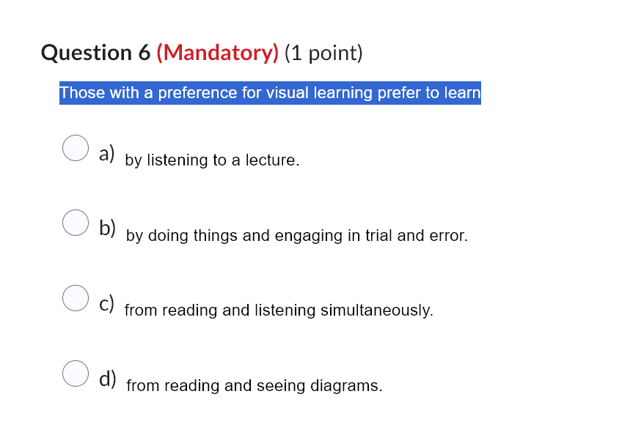644x435 pixels.
Task: Click the letter label 'c)'
Action: point(107,302)
